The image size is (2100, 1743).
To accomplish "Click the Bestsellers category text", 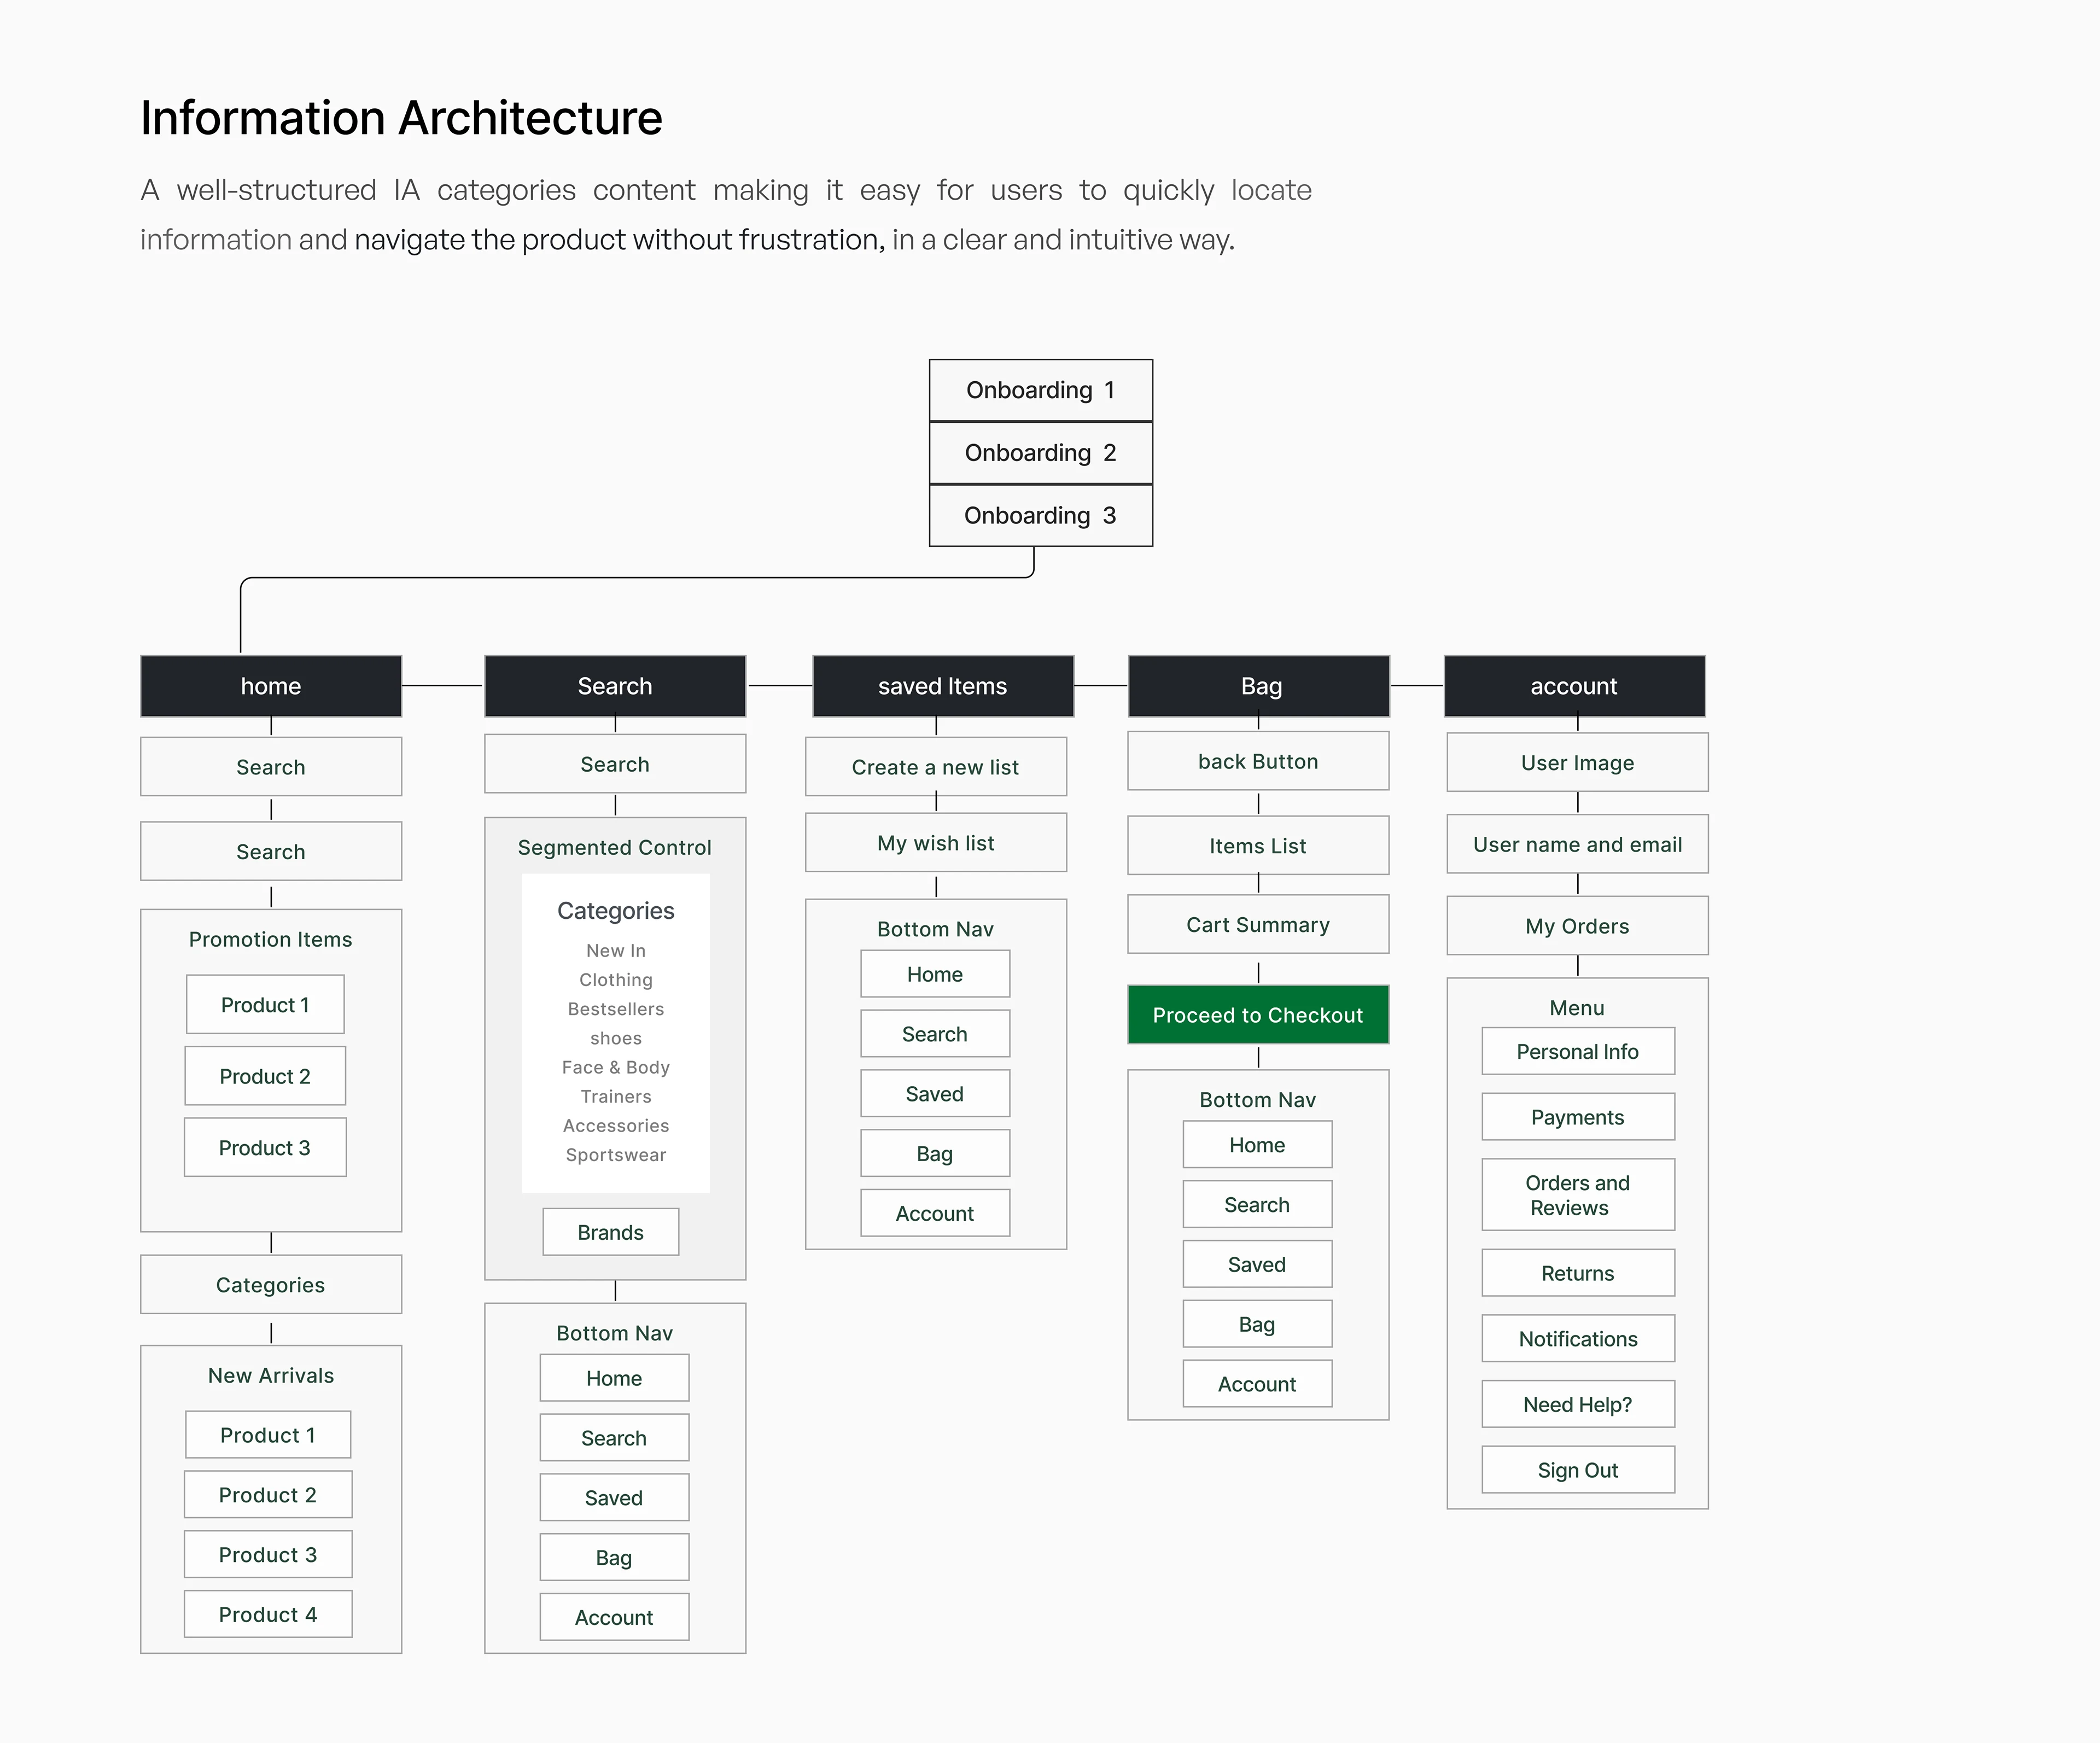I will click(616, 1009).
